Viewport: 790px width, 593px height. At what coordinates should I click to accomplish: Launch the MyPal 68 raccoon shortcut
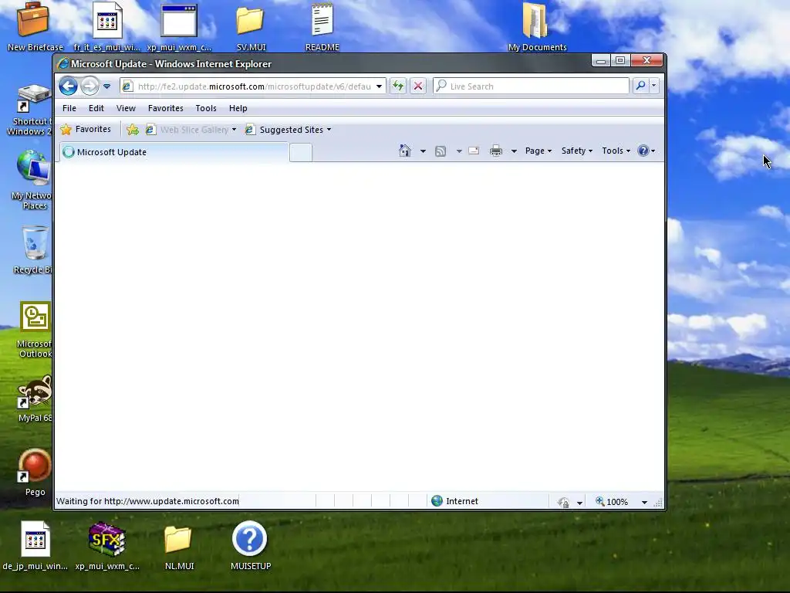tap(34, 398)
